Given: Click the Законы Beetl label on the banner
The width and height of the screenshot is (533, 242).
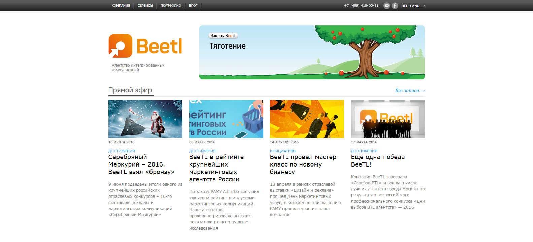Looking at the screenshot, I should click(x=223, y=35).
